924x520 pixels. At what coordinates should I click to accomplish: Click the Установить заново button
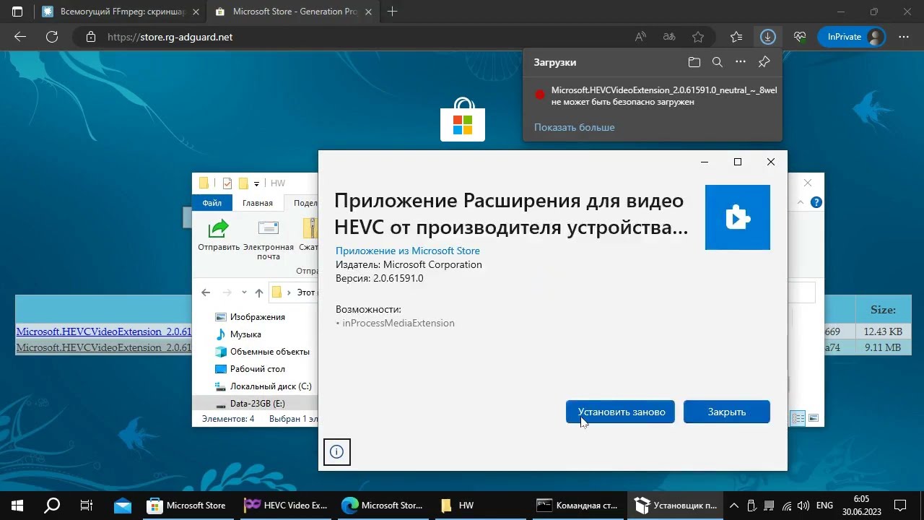coord(620,412)
